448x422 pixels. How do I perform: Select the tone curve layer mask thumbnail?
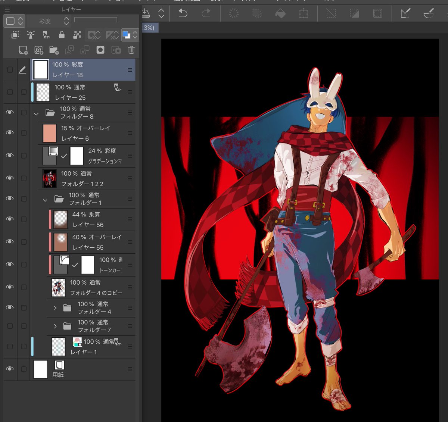pyautogui.click(x=88, y=265)
